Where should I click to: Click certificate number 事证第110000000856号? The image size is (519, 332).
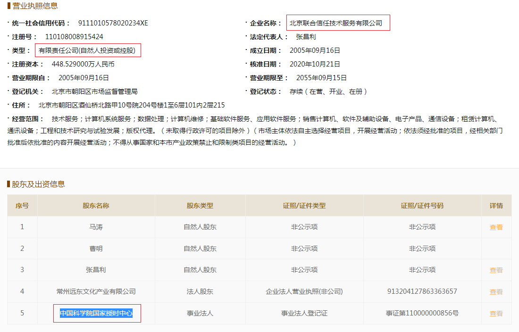(x=422, y=313)
